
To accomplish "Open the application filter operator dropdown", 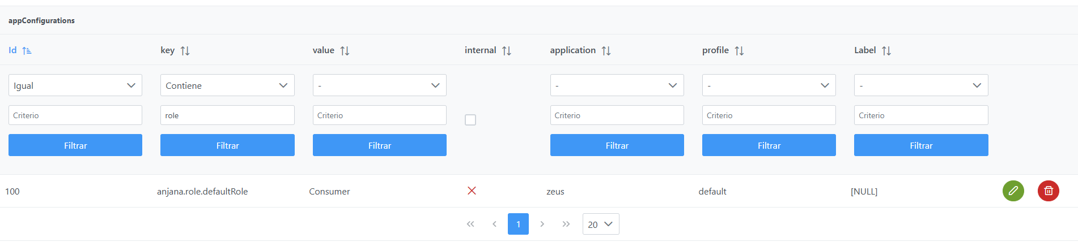I will [x=617, y=85].
